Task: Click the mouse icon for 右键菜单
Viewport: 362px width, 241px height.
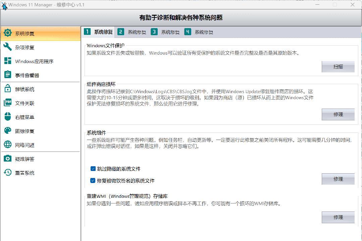Action: 8,116
